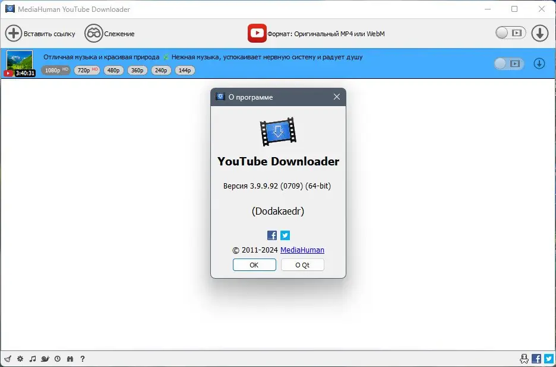Choose 144p quality
The height and width of the screenshot is (367, 556).
click(185, 71)
